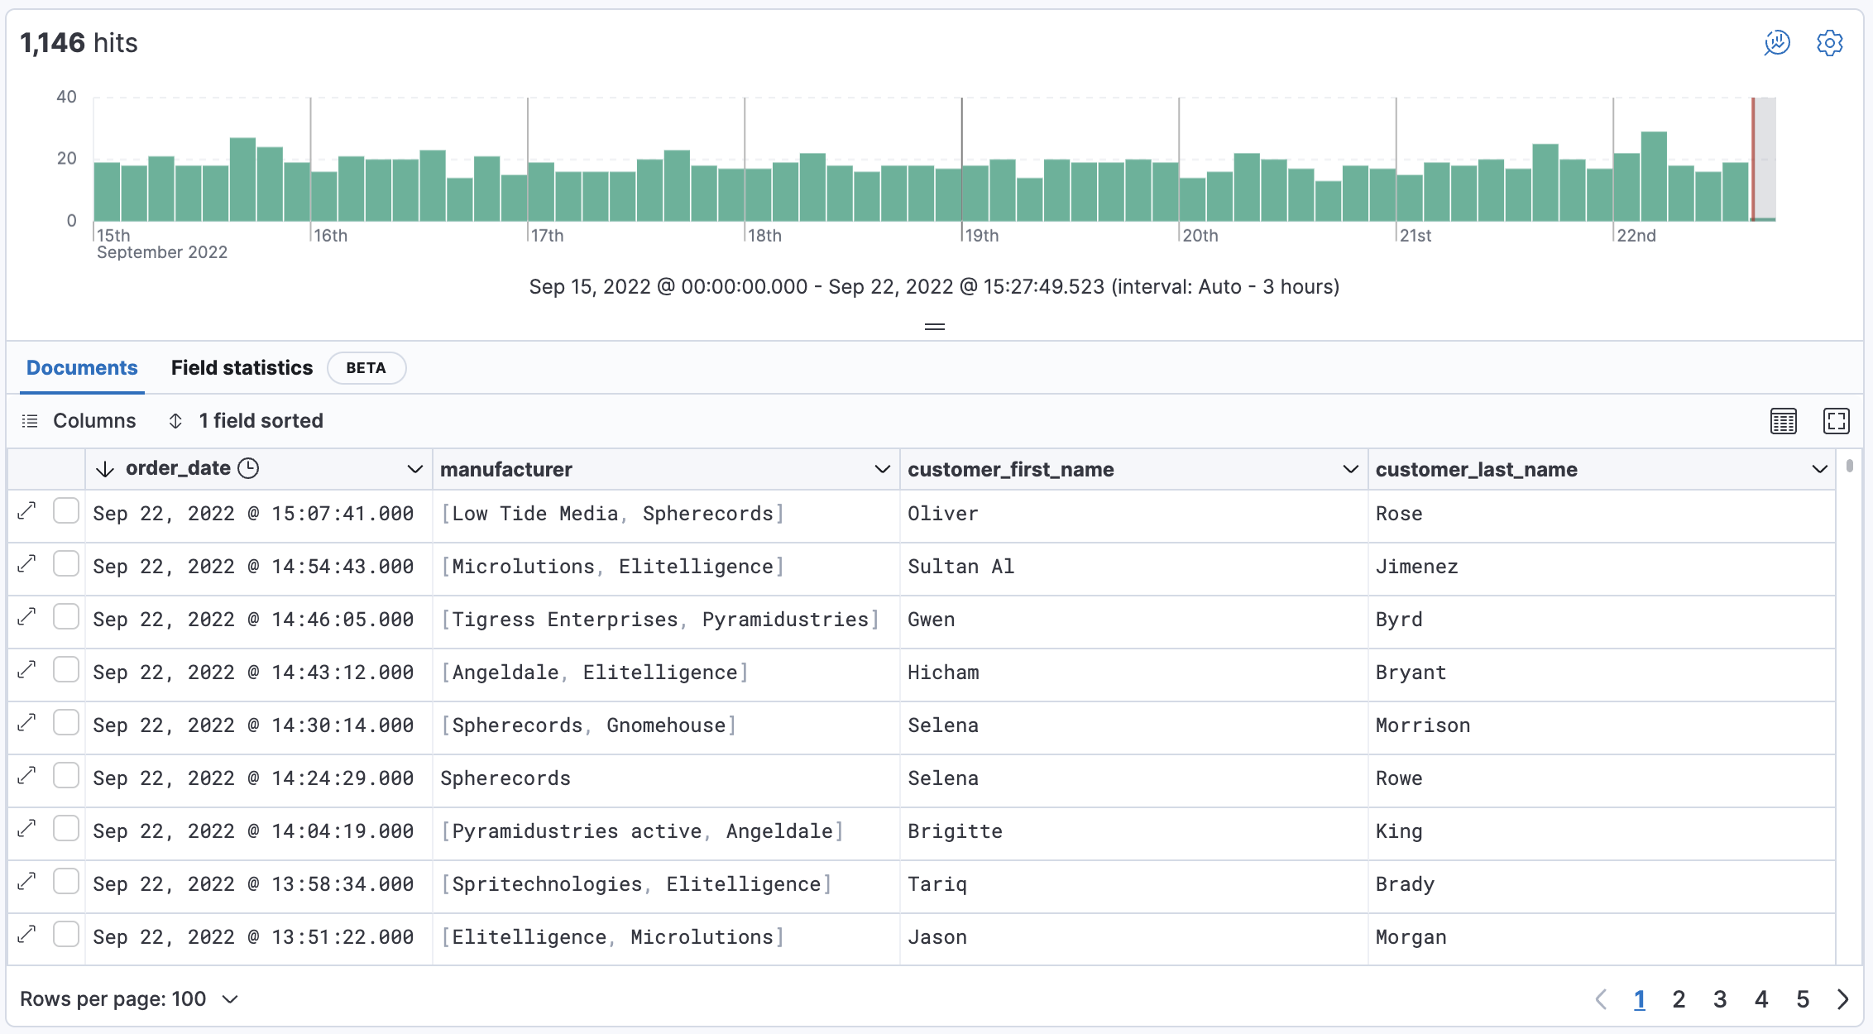Viewport: 1873px width, 1034px height.
Task: Enter fullscreen mode for the table
Action: (x=1836, y=421)
